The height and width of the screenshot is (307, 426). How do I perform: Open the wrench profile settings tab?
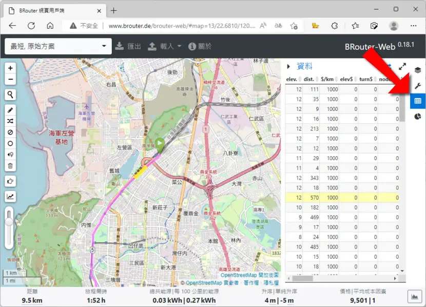click(x=418, y=86)
